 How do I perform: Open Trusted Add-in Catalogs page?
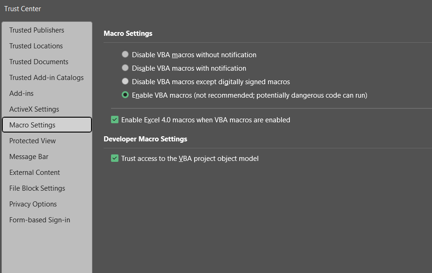46,78
